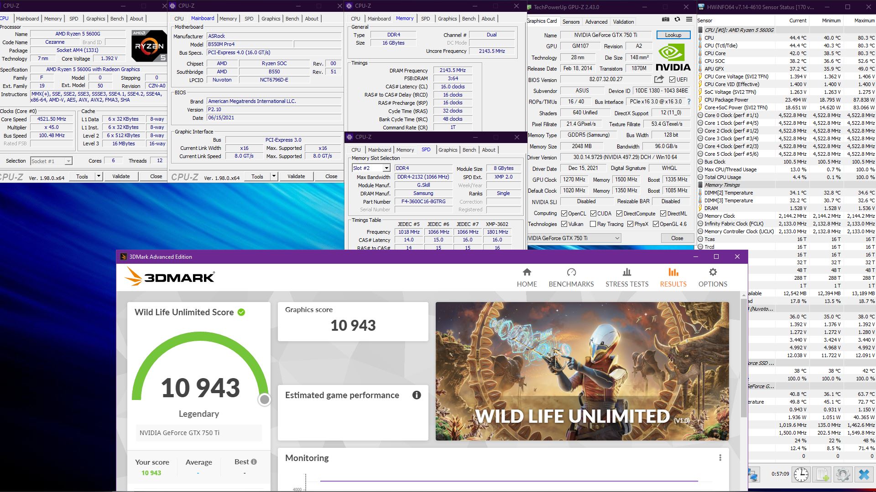
Task: Switch to Advanced tab in GPU-Z
Action: point(596,21)
